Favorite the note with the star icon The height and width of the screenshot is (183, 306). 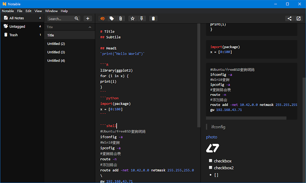(x=133, y=18)
